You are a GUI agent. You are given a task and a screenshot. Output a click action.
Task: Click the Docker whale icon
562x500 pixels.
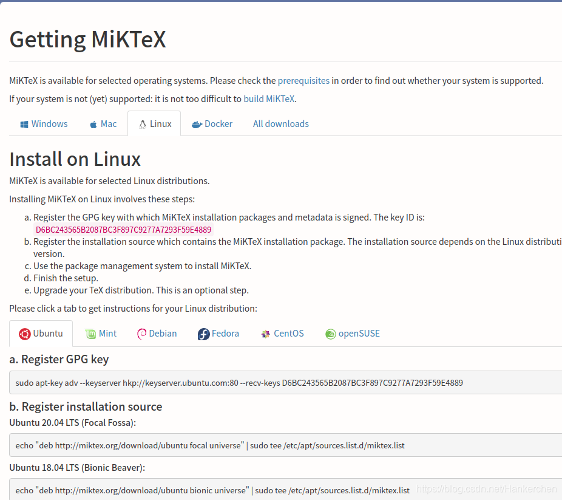[x=197, y=125]
